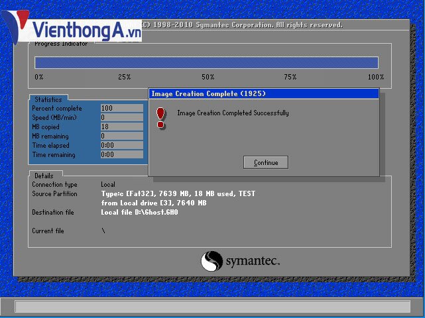
Task: Click the 'Connection type' label
Action: click(54, 184)
